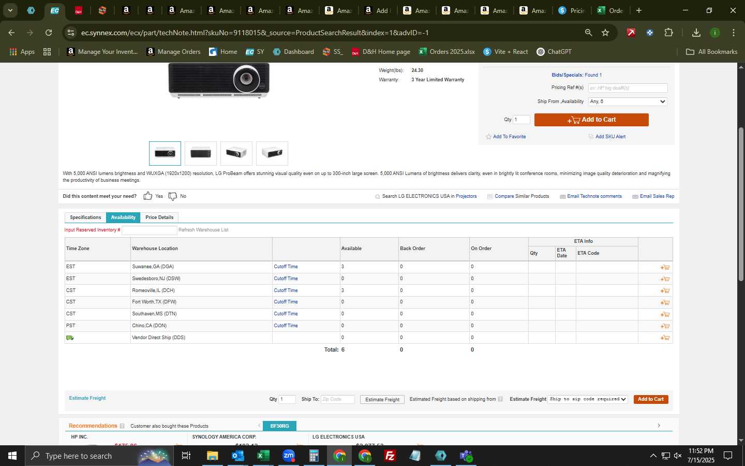Viewport: 745px width, 466px height.
Task: Open the D&H Home page bookmark
Action: 381,52
